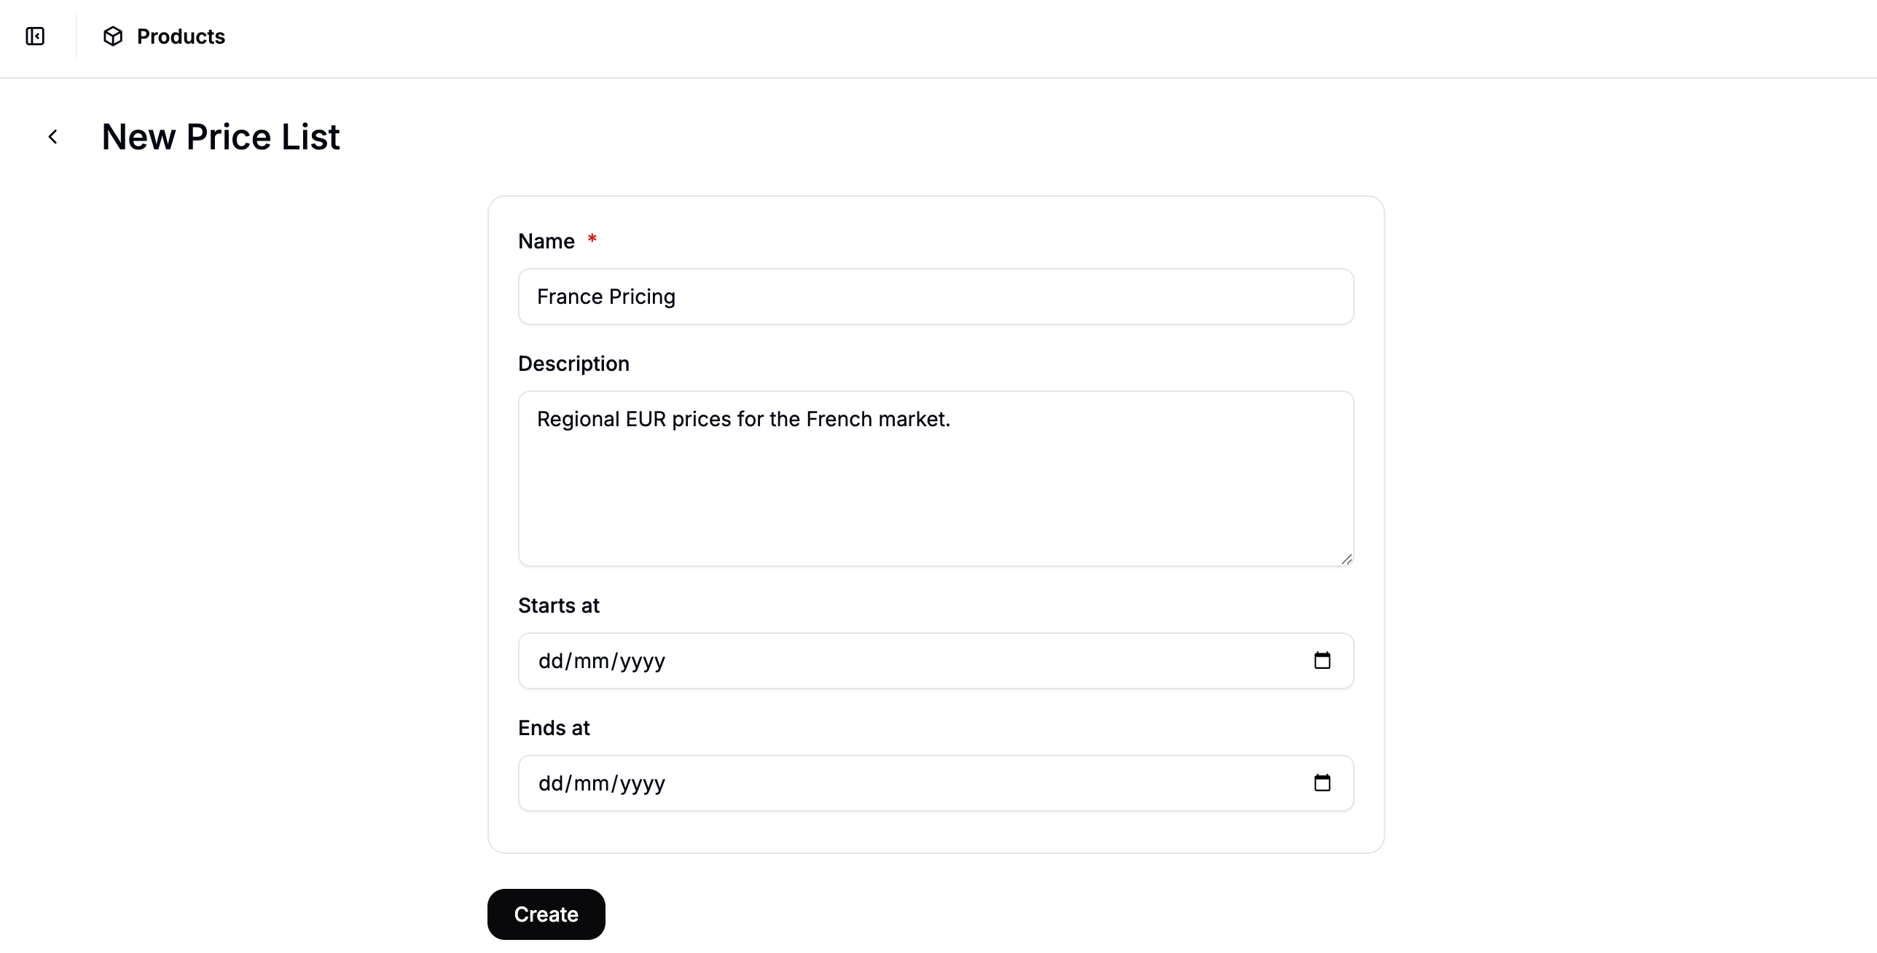Image resolution: width=1877 pixels, height=953 pixels.
Task: Click the Starts at label
Action: 558,605
